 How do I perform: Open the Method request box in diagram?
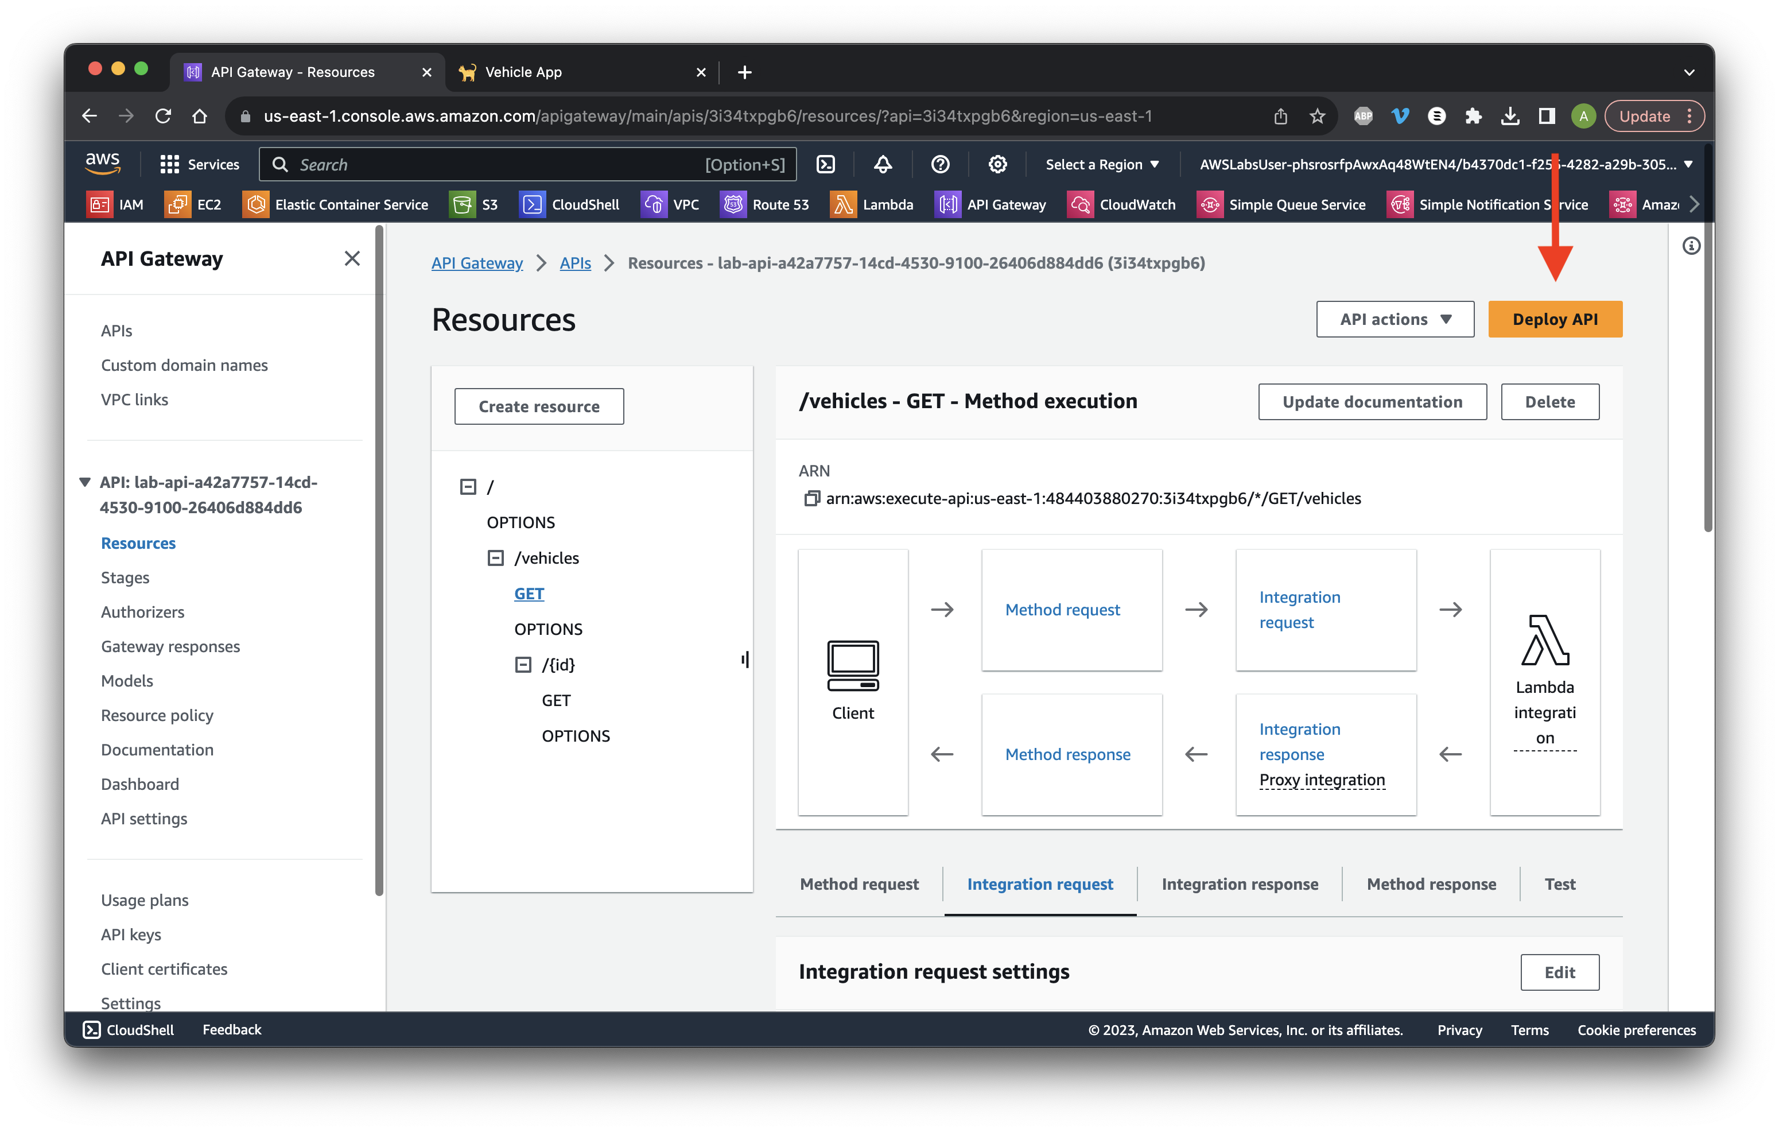click(1071, 610)
